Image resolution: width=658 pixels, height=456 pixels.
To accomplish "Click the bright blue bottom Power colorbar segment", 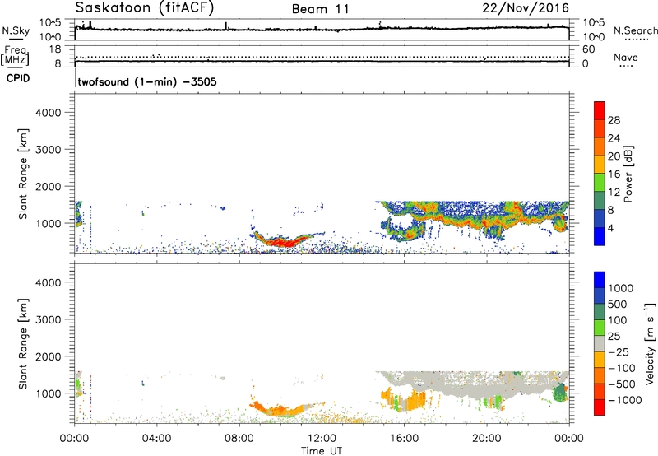I will coord(600,236).
